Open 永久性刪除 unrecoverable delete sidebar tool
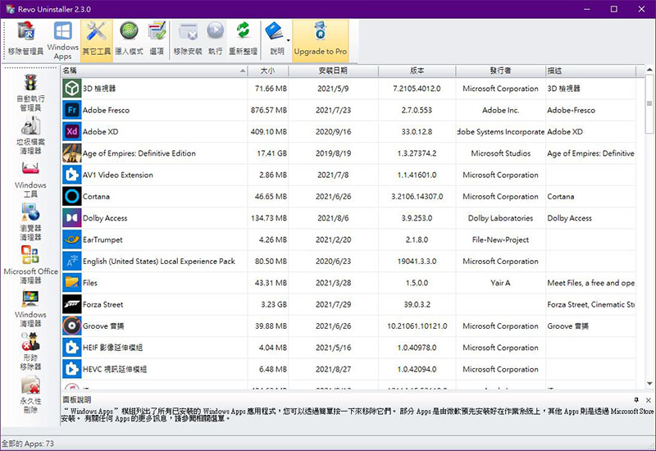 point(30,394)
